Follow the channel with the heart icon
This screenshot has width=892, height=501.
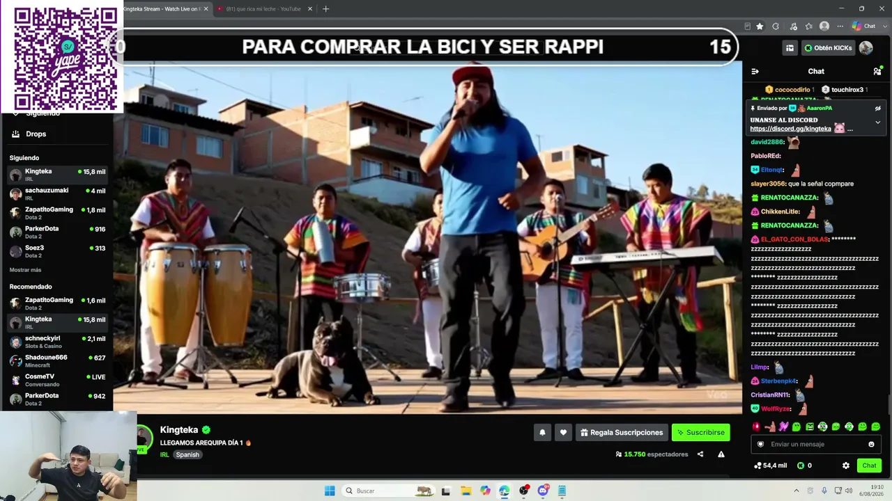(563, 432)
